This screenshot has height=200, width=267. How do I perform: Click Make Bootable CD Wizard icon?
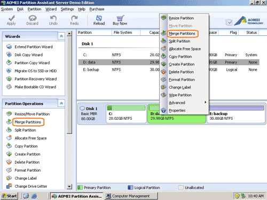[x=9, y=87]
